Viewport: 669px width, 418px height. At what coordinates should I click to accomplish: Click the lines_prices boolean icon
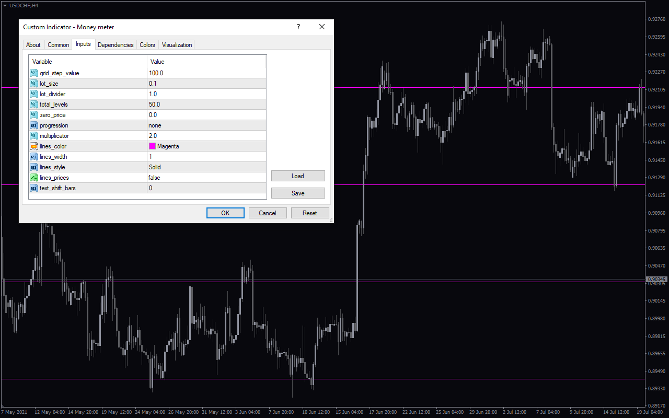coord(34,178)
